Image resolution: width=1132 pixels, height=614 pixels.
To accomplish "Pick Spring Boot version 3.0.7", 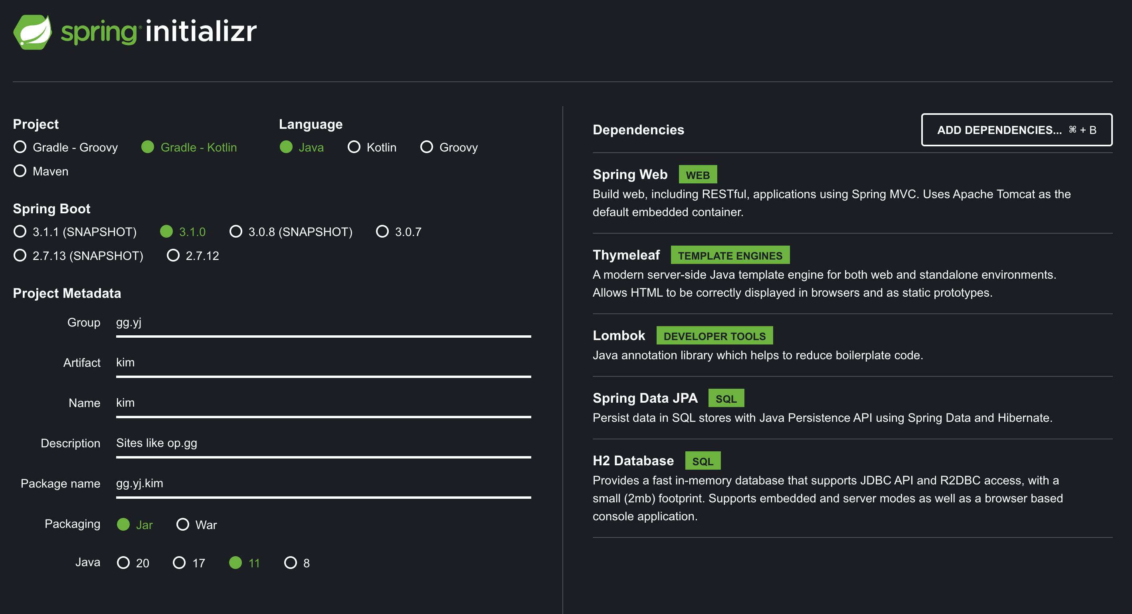I will [x=399, y=231].
